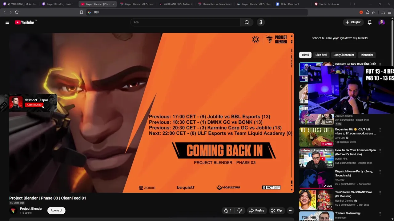The height and width of the screenshot is (221, 394).
Task: Click the Brave shields orange icon
Action: [x=361, y=12]
